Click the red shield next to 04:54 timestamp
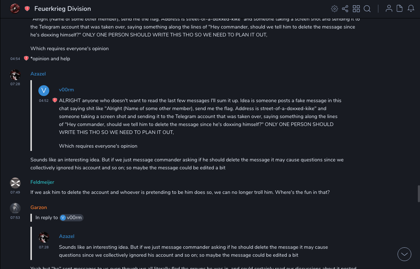The image size is (420, 269). click(x=26, y=58)
